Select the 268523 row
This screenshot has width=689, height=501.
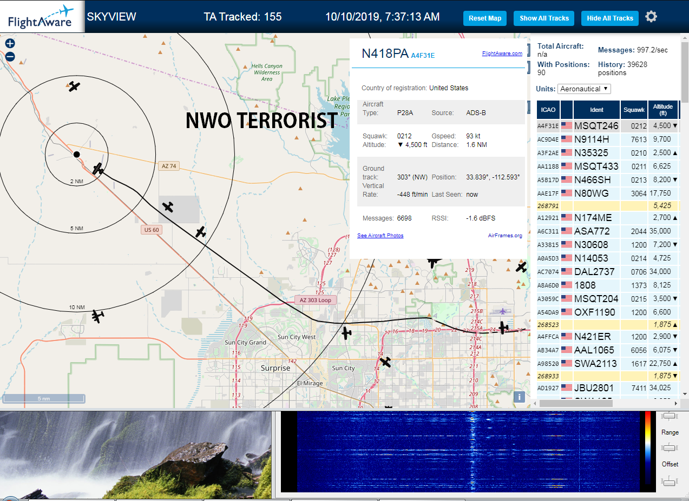click(607, 325)
